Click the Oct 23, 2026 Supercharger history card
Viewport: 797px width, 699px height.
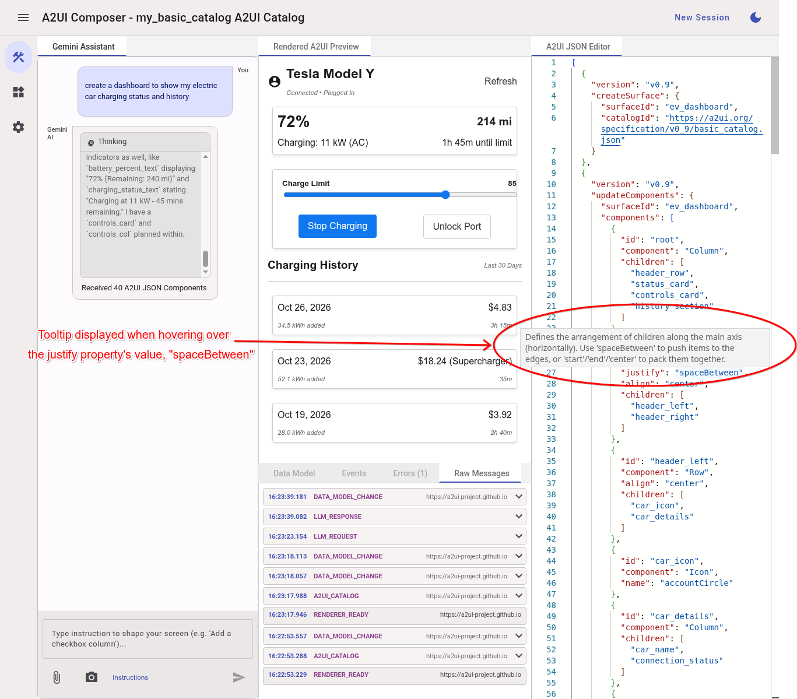click(x=395, y=368)
